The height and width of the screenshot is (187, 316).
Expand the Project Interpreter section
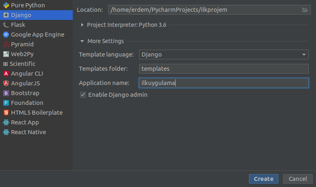tap(82, 25)
